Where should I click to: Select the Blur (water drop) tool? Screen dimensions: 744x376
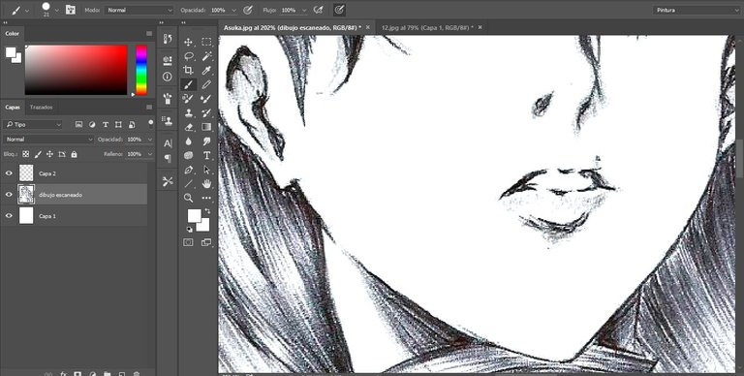tap(188, 141)
